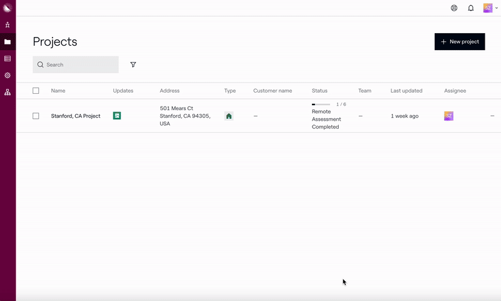Tick the select-all checkbox in table header
This screenshot has height=301, width=501.
pyautogui.click(x=36, y=91)
